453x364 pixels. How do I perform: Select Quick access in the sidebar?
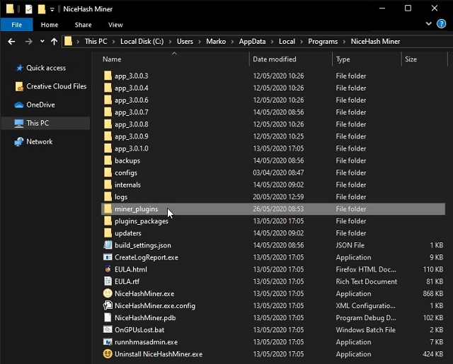[x=45, y=68]
